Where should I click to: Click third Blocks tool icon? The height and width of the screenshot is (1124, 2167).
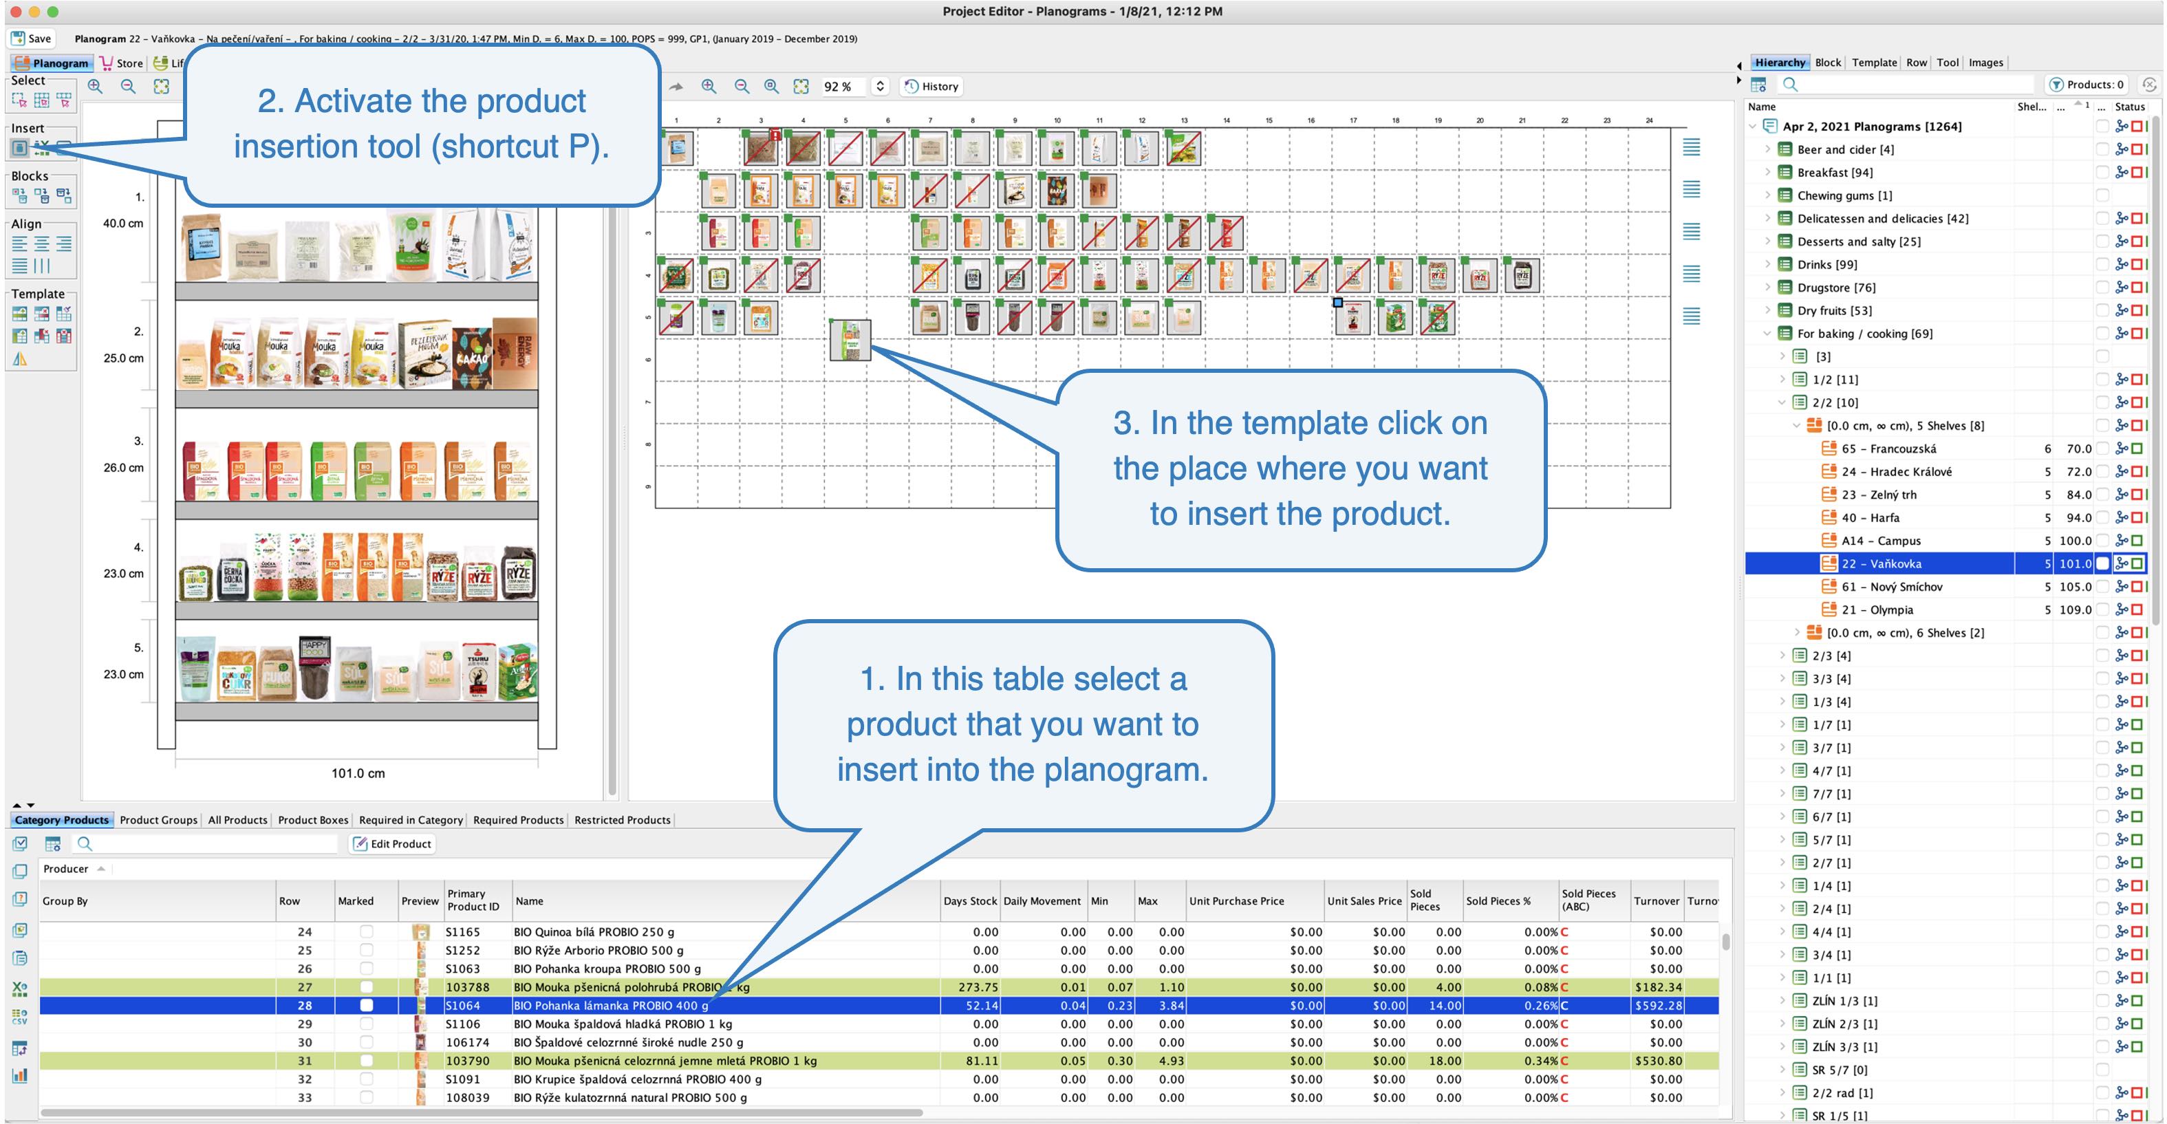(x=64, y=196)
